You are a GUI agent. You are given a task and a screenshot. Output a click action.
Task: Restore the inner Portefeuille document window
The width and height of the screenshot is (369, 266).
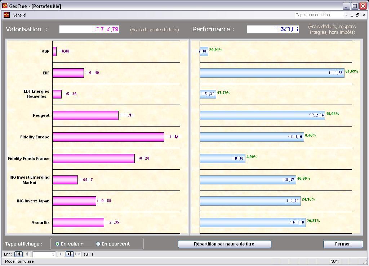click(x=357, y=15)
